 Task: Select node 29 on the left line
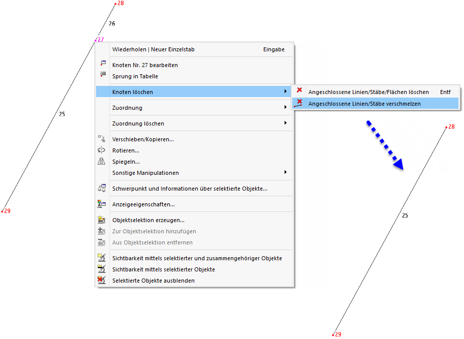(3, 211)
